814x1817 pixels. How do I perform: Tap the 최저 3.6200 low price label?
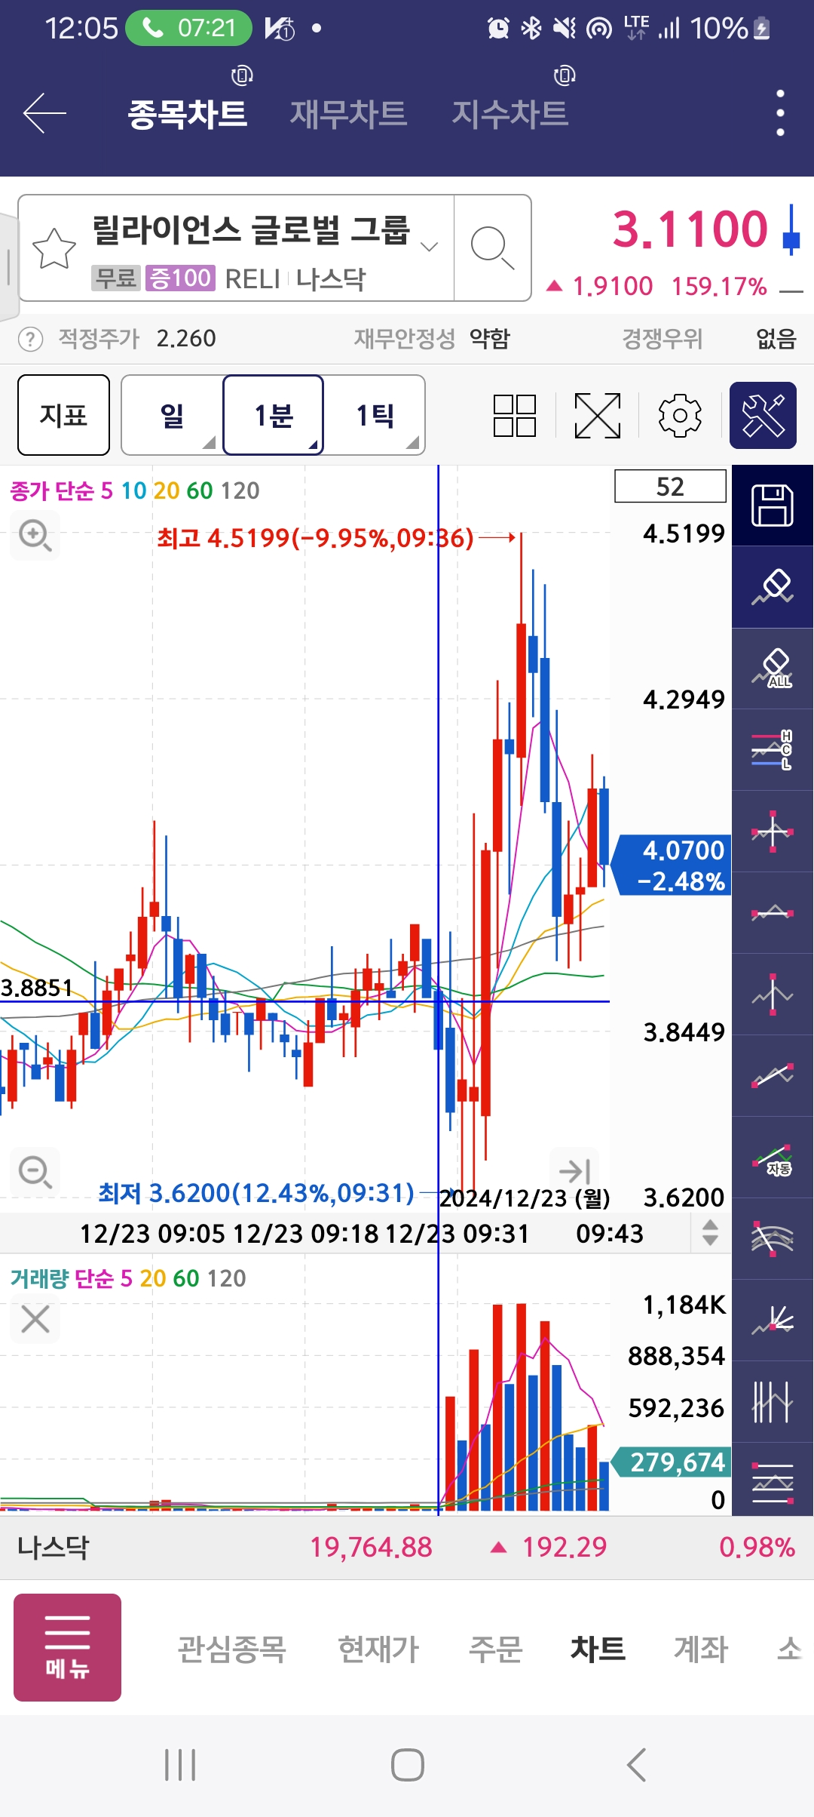[x=256, y=1193]
